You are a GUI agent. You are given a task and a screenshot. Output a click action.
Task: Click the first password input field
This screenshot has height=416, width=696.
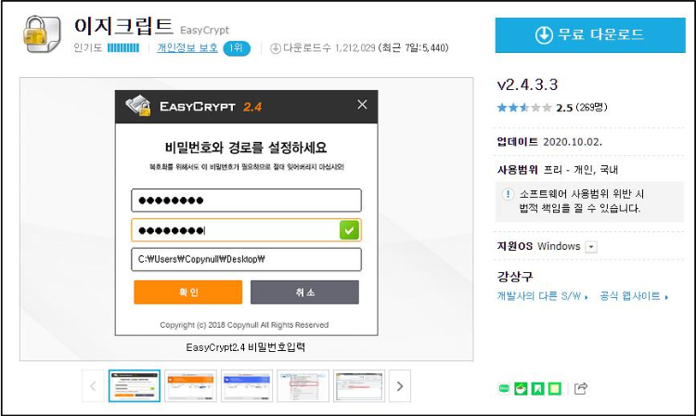tap(246, 201)
